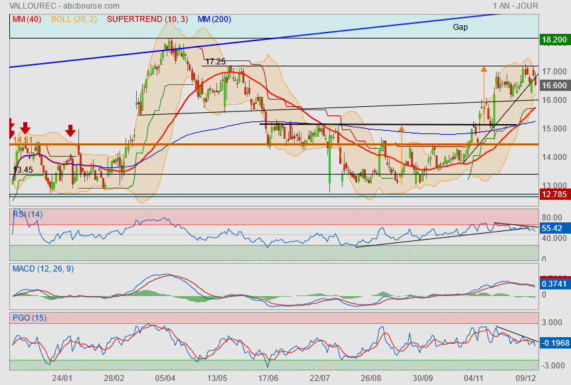This screenshot has height=385, width=571.
Task: Click the MACD (12, 26, 9) indicator label
Action: 43,269
